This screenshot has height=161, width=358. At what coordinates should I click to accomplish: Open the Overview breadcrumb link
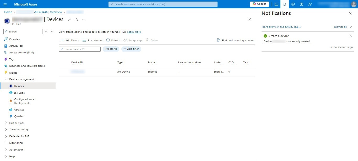click(55, 12)
